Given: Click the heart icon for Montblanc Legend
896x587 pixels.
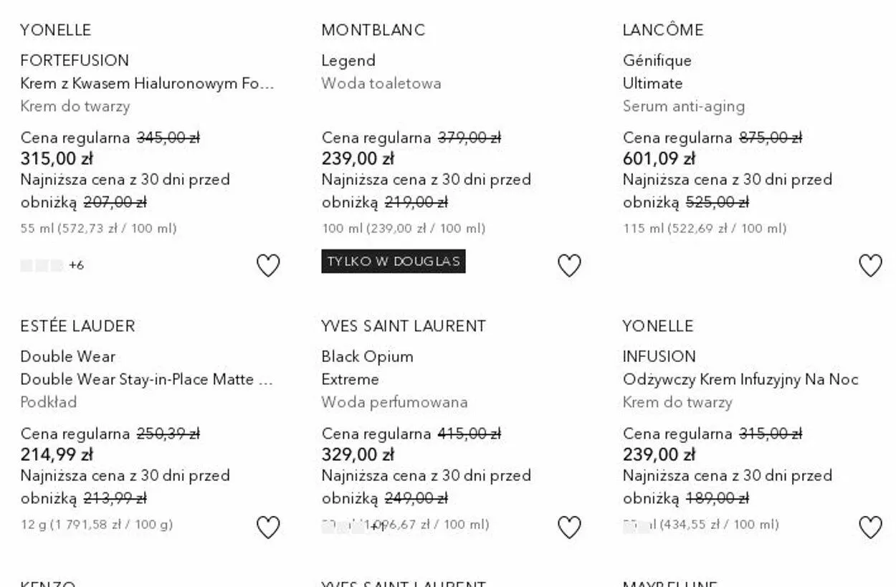Looking at the screenshot, I should click(x=569, y=266).
